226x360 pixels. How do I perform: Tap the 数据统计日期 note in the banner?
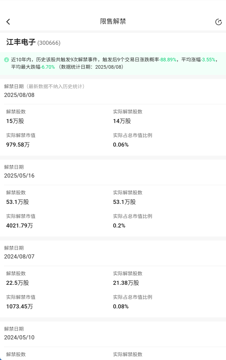tap(91, 67)
